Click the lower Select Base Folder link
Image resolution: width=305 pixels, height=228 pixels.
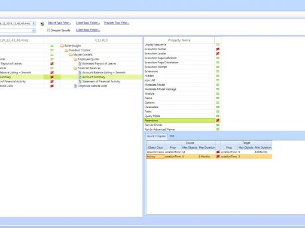(88, 30)
